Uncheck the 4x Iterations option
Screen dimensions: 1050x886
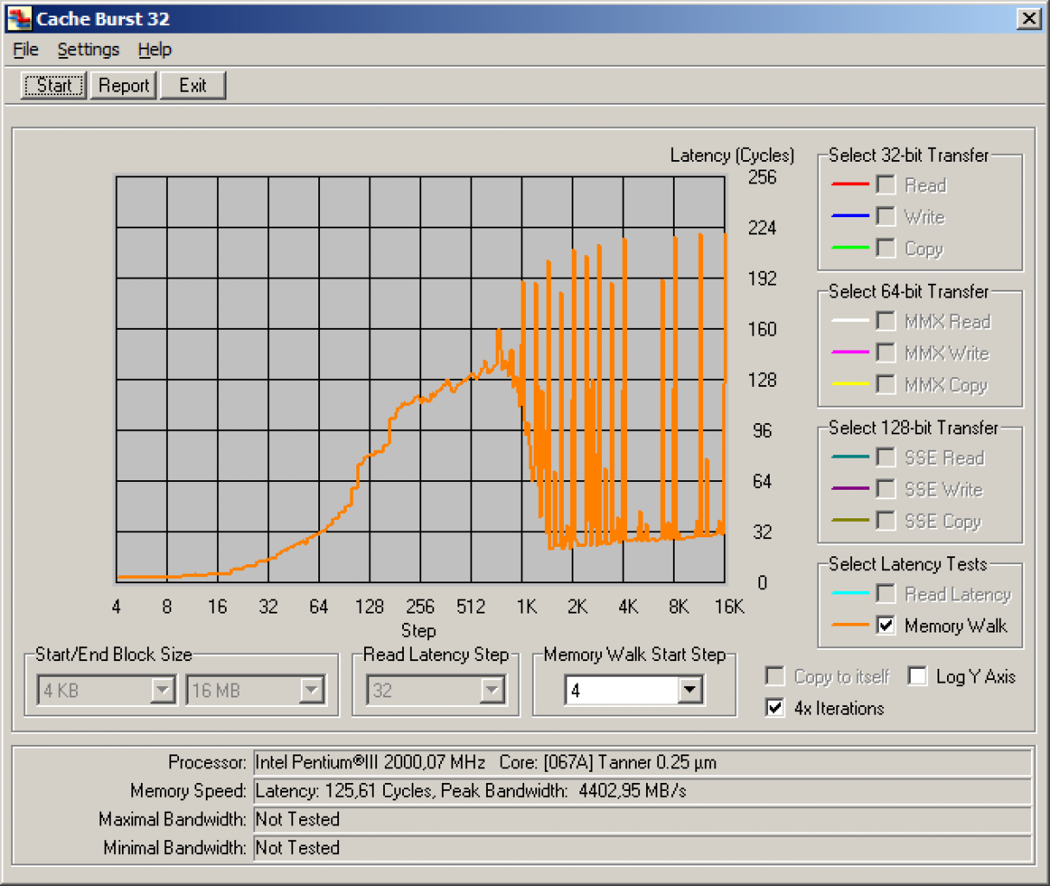click(x=776, y=708)
